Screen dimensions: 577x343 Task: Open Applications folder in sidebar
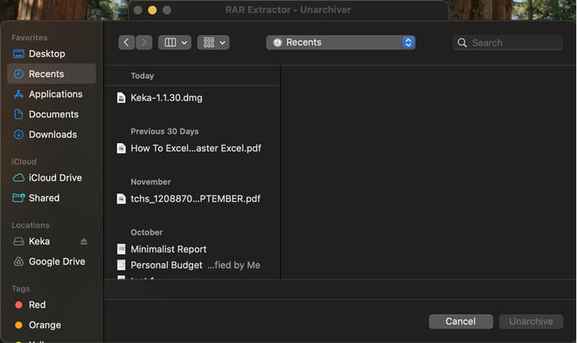tap(55, 94)
